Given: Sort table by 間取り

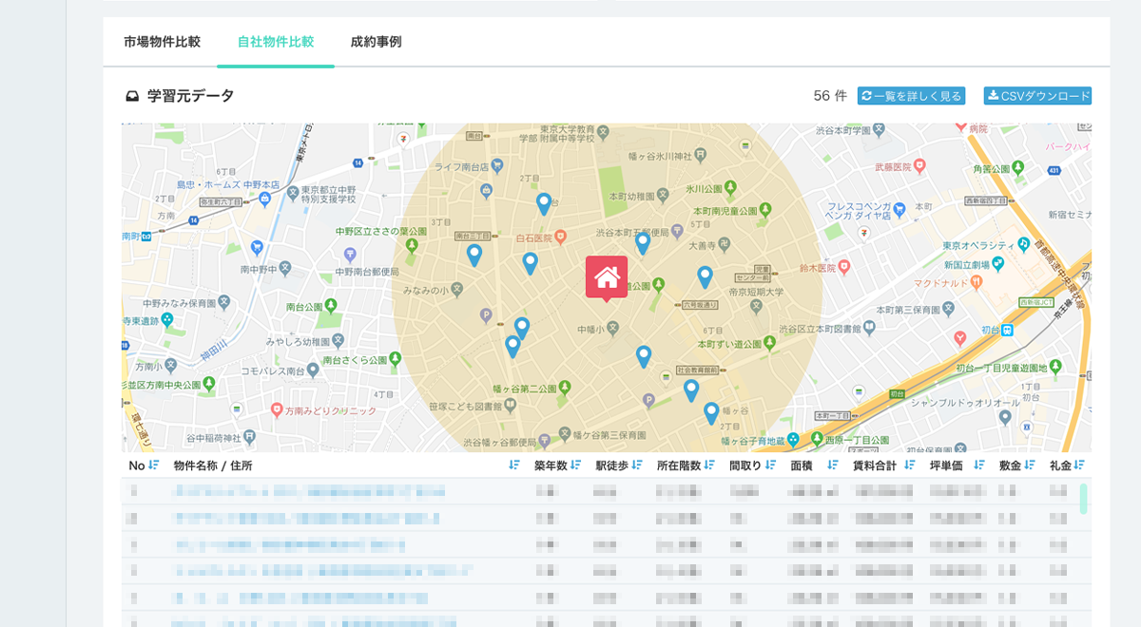Looking at the screenshot, I should [769, 465].
